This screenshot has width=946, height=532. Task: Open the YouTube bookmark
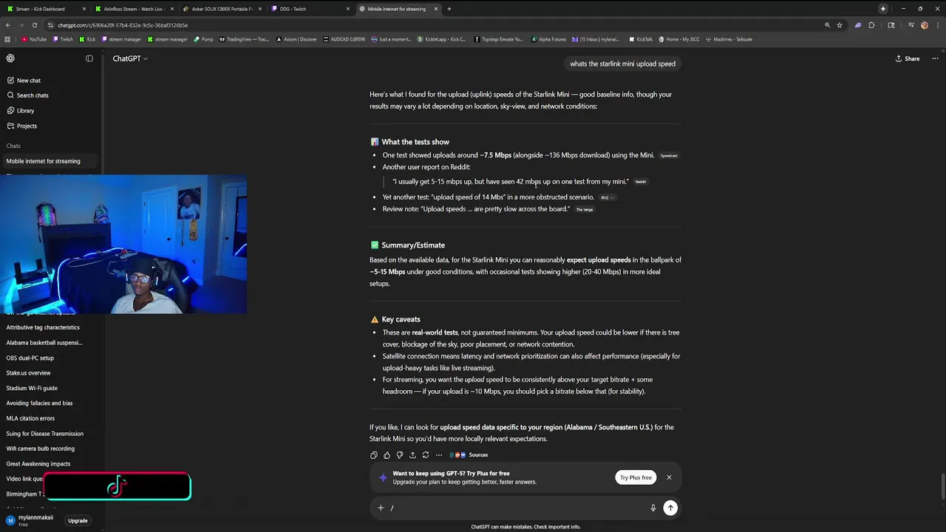point(34,39)
